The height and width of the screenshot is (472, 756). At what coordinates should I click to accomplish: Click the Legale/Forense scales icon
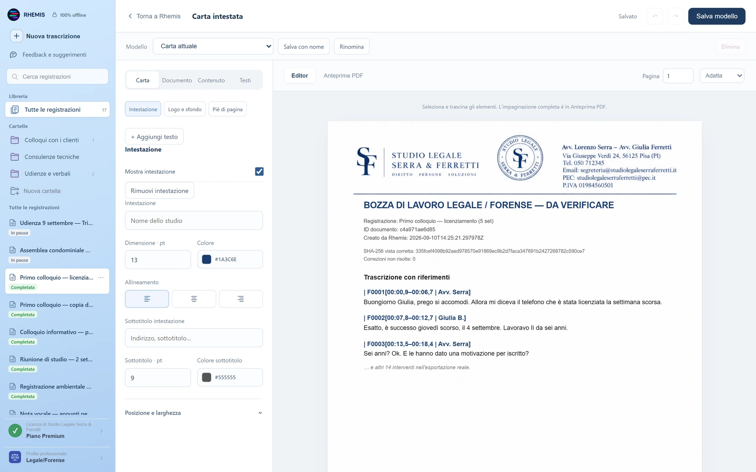[x=15, y=457]
